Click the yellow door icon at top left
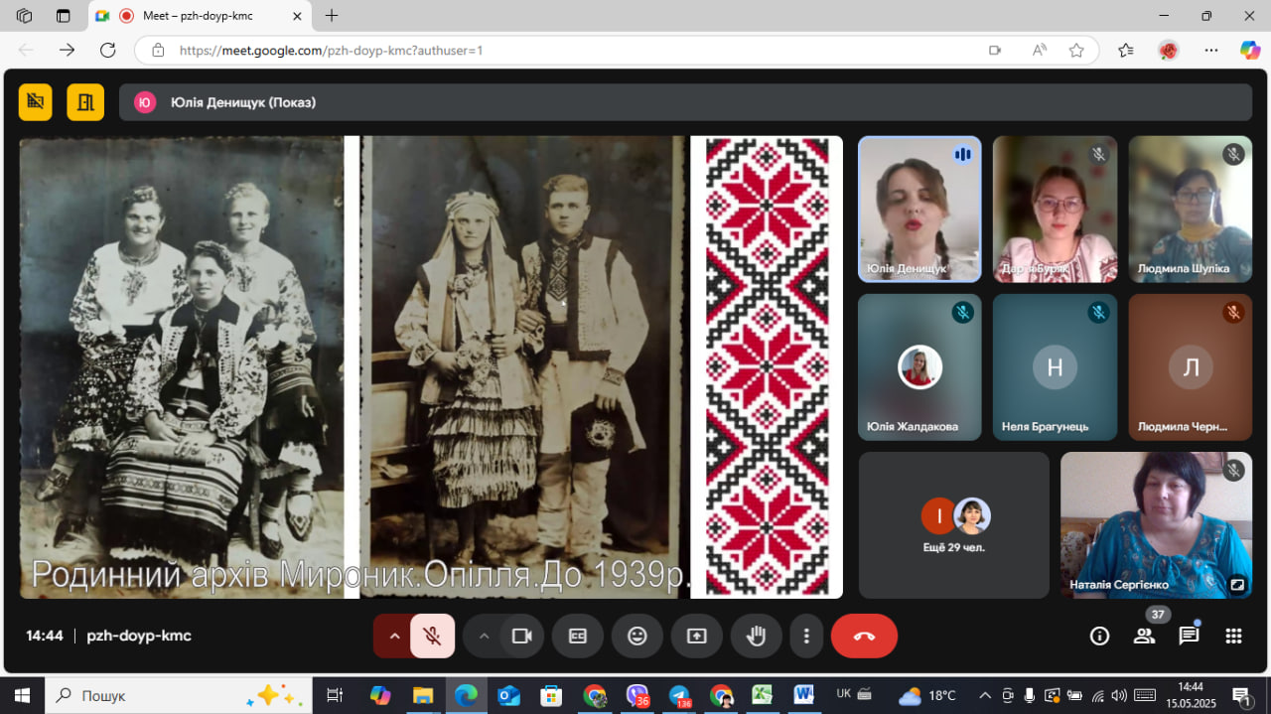1271x714 pixels. click(x=85, y=102)
